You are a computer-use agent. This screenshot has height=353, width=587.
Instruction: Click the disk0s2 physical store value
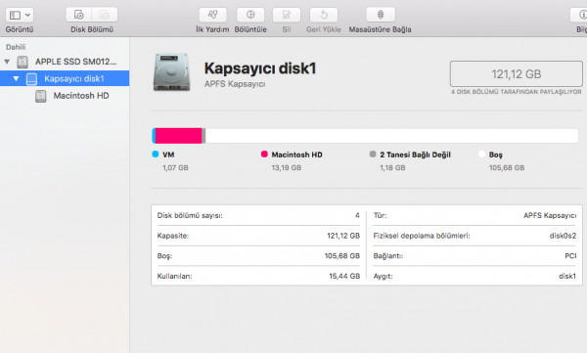tap(563, 236)
